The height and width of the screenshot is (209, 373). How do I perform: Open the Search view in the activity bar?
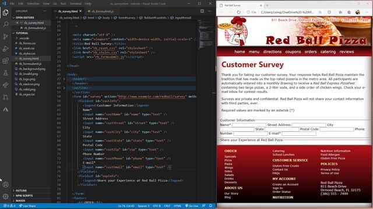pyautogui.click(x=5, y=24)
